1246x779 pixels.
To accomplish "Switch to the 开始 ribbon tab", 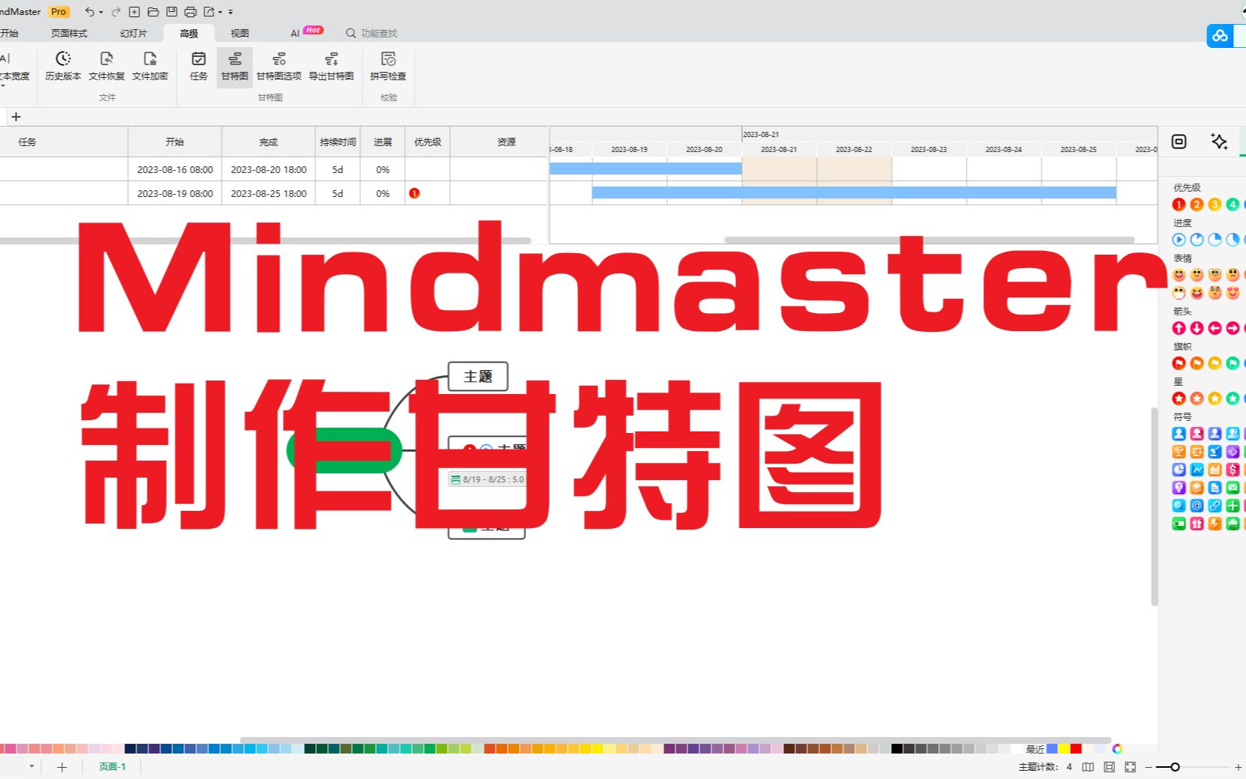I will coord(9,34).
